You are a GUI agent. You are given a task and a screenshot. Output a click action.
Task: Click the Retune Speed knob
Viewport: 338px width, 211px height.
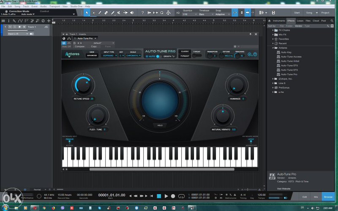click(x=83, y=85)
